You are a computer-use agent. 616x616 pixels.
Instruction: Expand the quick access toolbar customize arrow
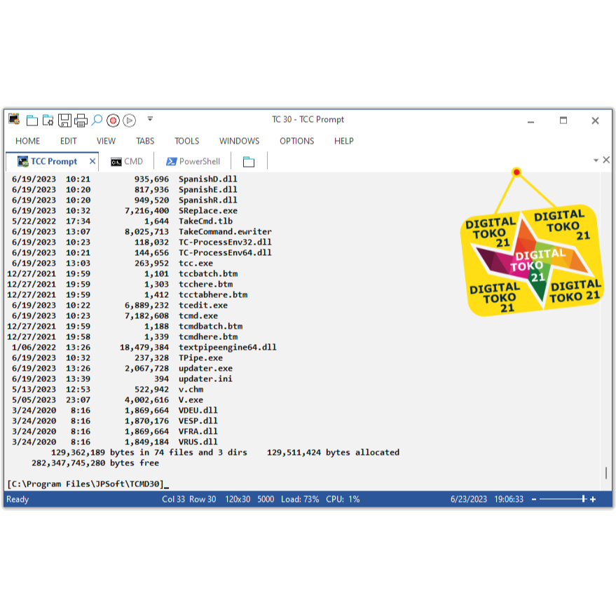pyautogui.click(x=150, y=118)
